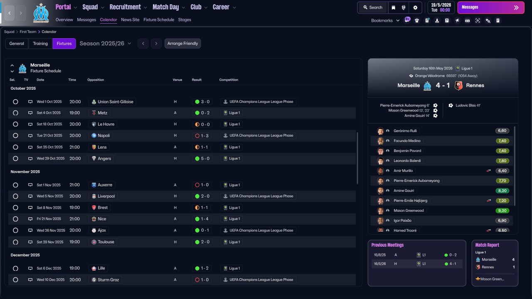Click the substitution icon for Pierre-Emile Højbjerg
The image size is (532, 299).
489,201
